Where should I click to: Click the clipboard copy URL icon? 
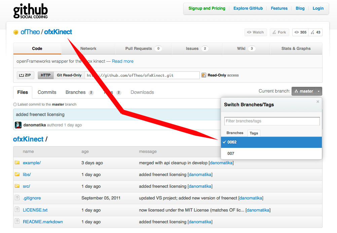(203, 75)
